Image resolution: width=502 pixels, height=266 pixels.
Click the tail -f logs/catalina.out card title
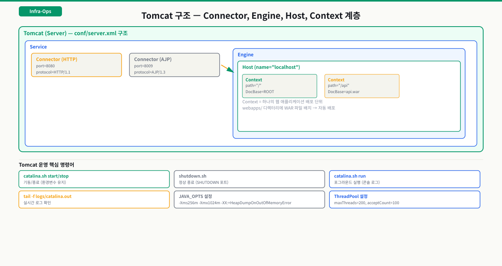click(47, 196)
